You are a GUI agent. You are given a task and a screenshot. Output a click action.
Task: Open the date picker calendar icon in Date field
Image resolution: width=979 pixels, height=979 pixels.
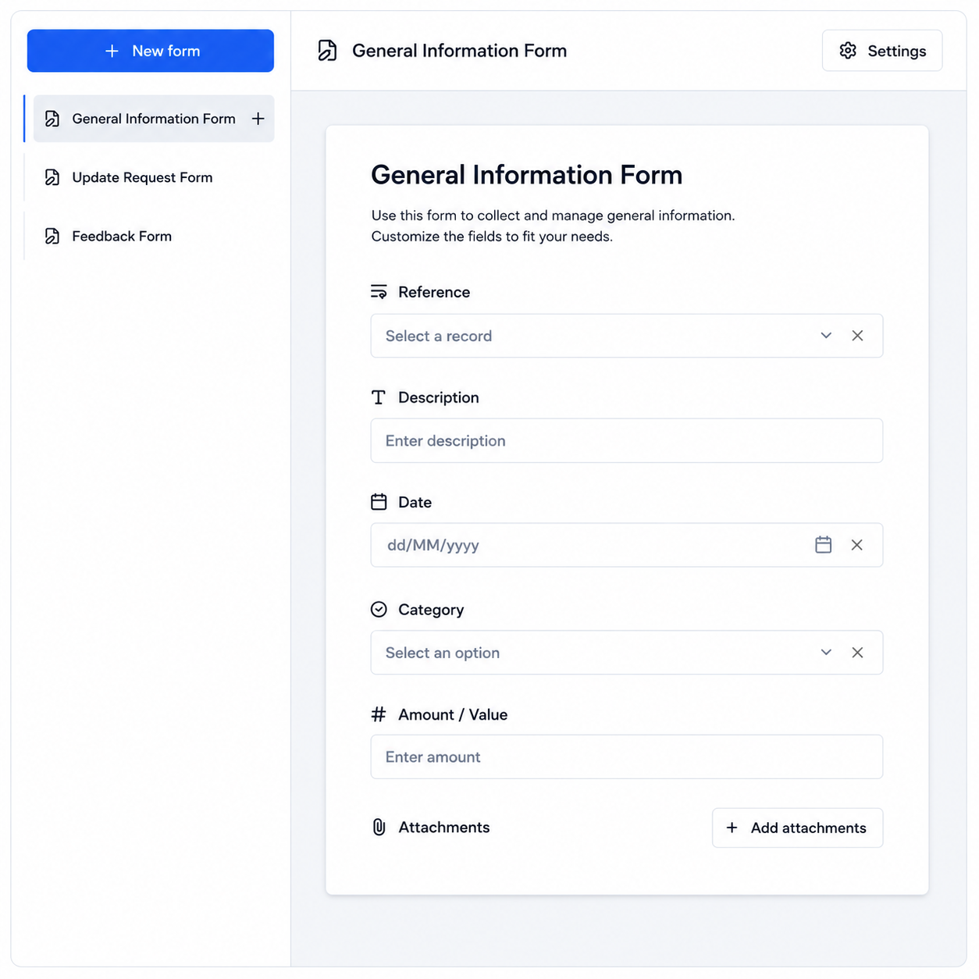click(823, 545)
